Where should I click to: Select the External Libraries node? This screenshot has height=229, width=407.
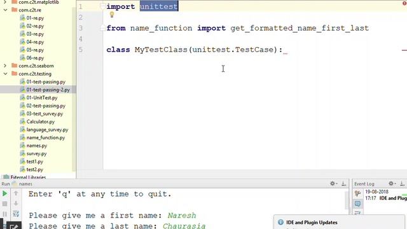coord(28,177)
